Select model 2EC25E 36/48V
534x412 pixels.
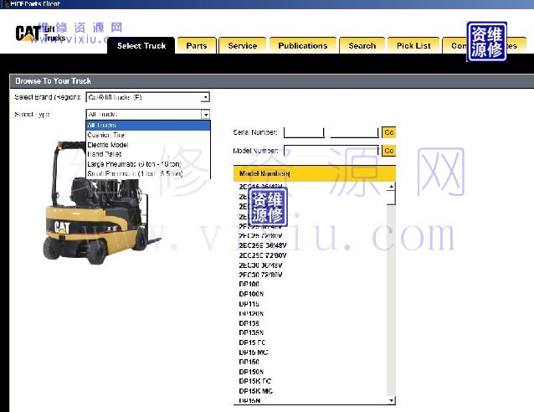[x=263, y=245]
